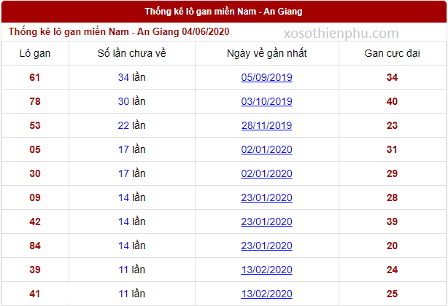The height and width of the screenshot is (306, 448).
Task: Select lô gan number 05
Action: [x=34, y=149]
